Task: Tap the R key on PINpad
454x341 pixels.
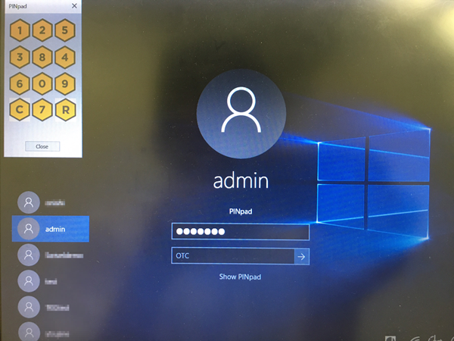Action: (65, 110)
